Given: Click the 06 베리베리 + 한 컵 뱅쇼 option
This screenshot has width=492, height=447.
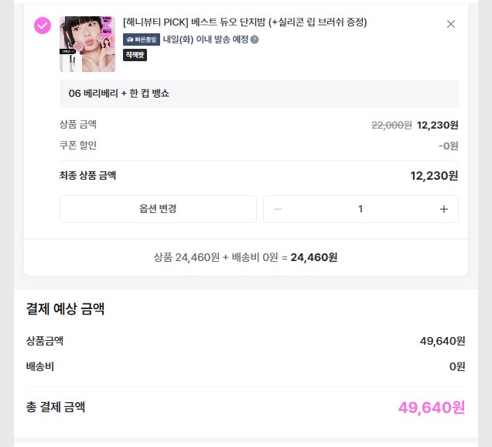Looking at the screenshot, I should click(x=259, y=94).
